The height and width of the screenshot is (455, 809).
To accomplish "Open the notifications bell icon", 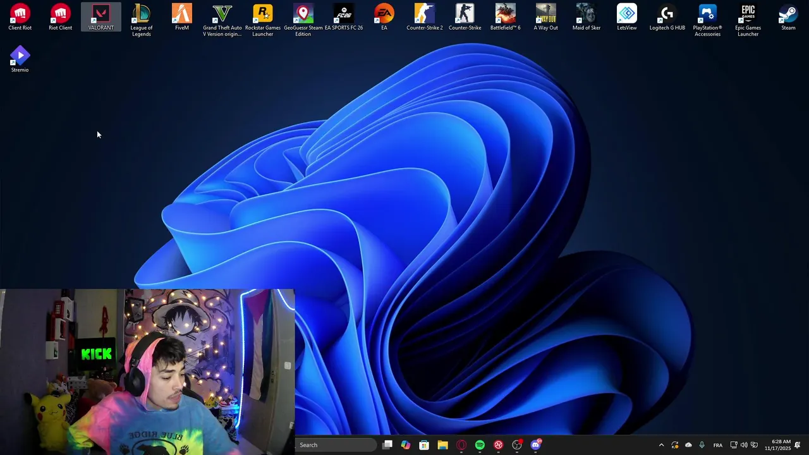I will pyautogui.click(x=798, y=445).
